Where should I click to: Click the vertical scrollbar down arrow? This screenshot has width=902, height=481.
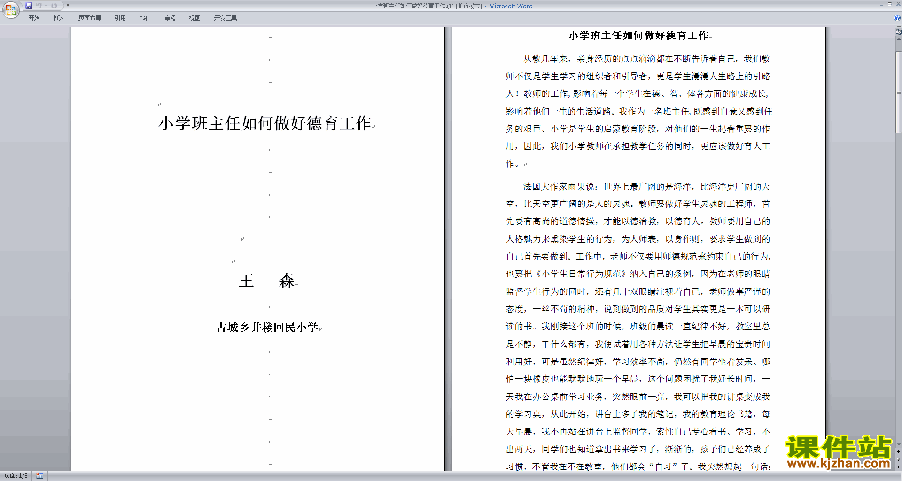(898, 444)
